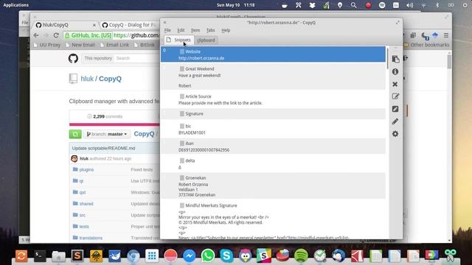Select the 'Mindful Meerkats Signature' snippet
The image size is (472, 265).
(273, 220)
